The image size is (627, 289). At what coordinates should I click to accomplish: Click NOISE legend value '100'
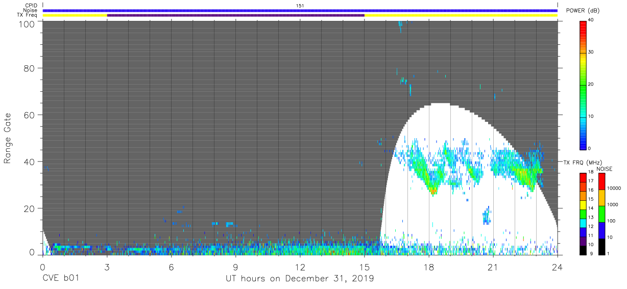pyautogui.click(x=611, y=221)
